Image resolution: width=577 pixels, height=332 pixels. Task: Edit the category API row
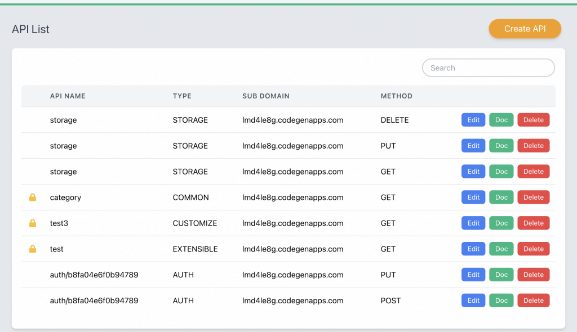473,198
